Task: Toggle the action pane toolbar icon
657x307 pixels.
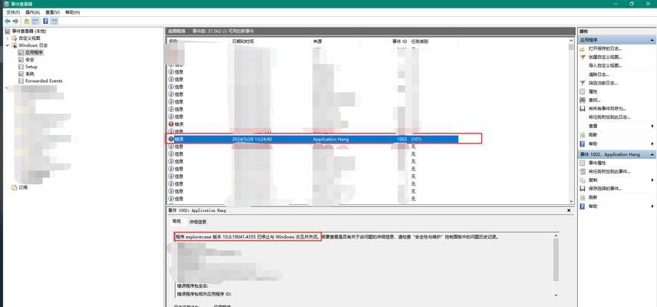Action: 54,21
